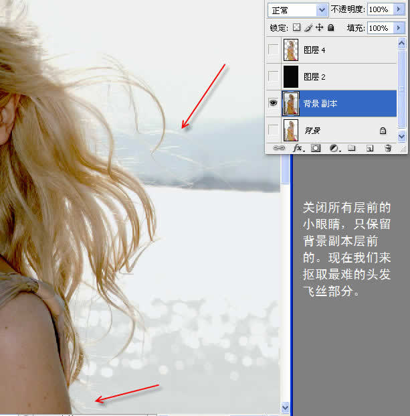
Task: Hide the 背景 副本 layer eye
Action: point(273,102)
